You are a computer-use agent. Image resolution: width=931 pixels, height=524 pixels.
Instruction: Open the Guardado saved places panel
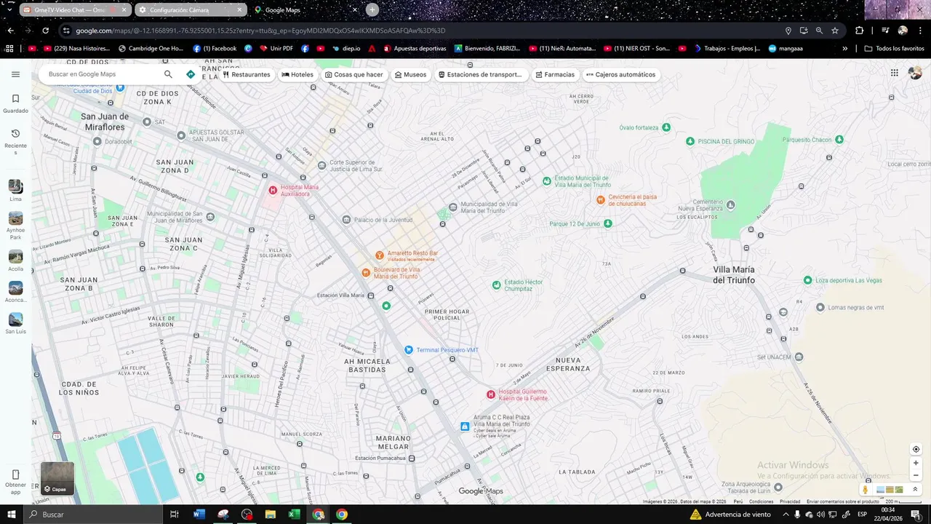click(15, 103)
